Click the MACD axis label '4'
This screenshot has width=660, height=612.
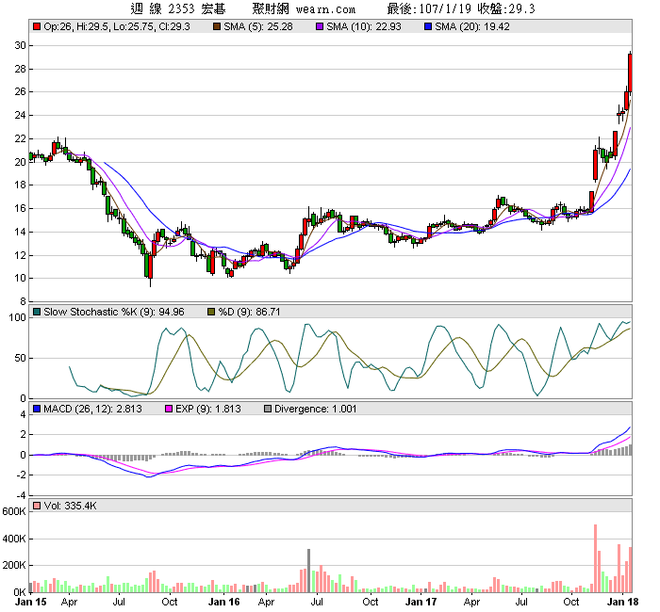(23, 415)
